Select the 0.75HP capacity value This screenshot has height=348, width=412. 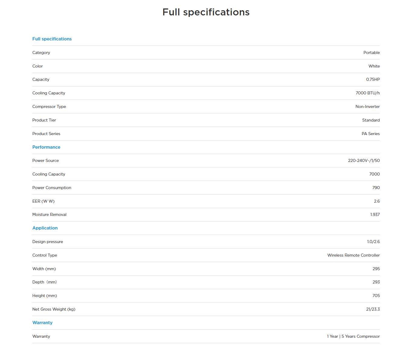(x=373, y=79)
